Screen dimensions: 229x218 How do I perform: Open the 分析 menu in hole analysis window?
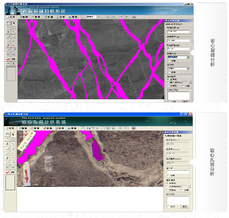pyautogui.click(x=60, y=129)
